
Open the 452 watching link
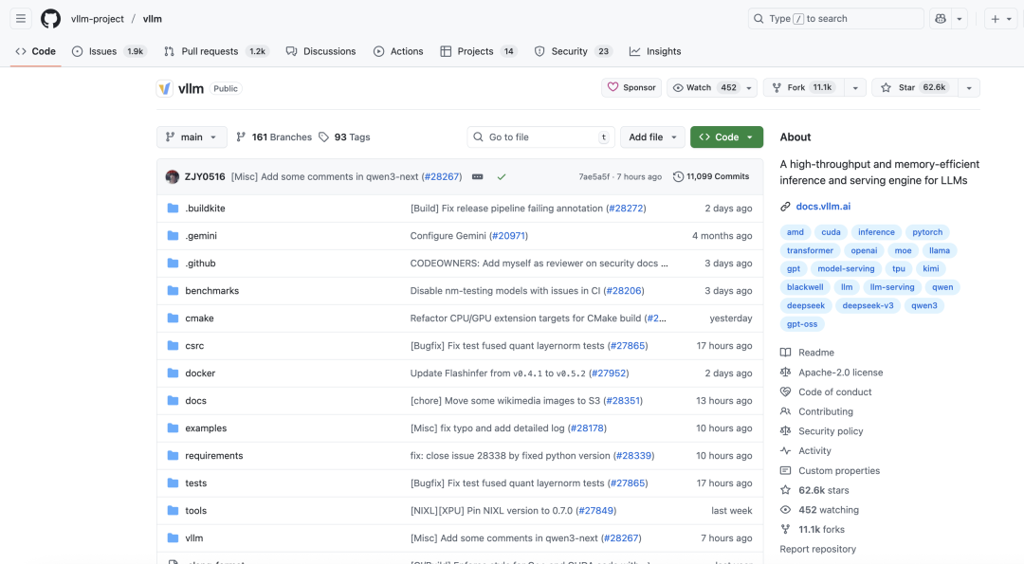point(829,510)
